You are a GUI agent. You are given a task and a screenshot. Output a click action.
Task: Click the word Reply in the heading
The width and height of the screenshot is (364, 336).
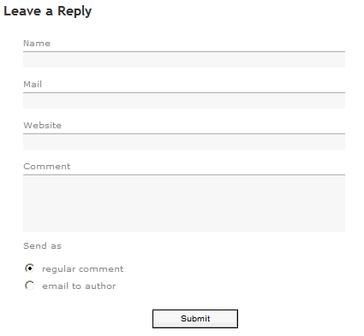click(x=75, y=12)
